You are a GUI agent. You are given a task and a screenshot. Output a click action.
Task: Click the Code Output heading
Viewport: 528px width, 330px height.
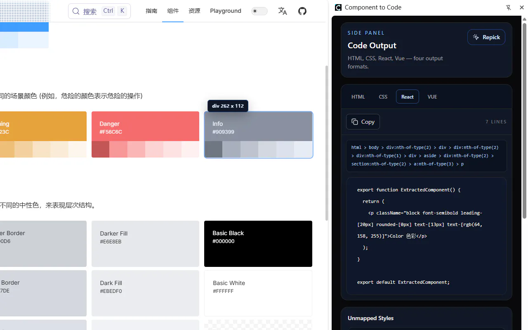(x=372, y=45)
